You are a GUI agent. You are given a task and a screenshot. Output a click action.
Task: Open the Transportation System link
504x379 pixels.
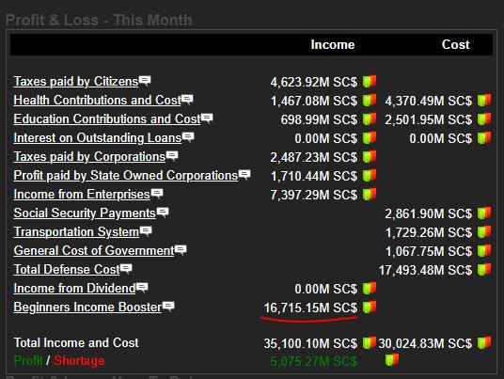(x=76, y=231)
